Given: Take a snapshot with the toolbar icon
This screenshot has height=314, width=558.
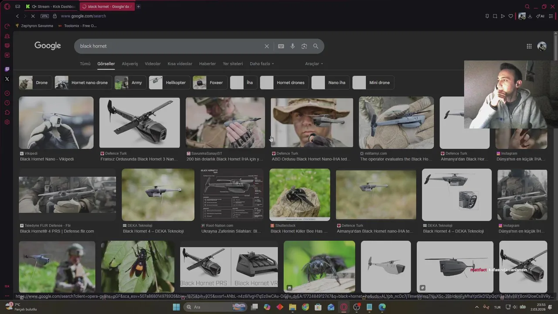Looking at the screenshot, I should [x=495, y=16].
